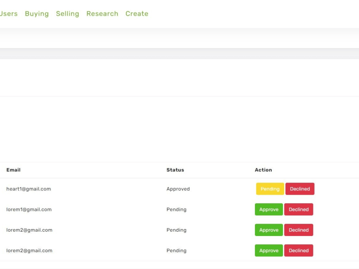The height and width of the screenshot is (269, 359).
Task: Select the Action column header
Action: pos(264,170)
